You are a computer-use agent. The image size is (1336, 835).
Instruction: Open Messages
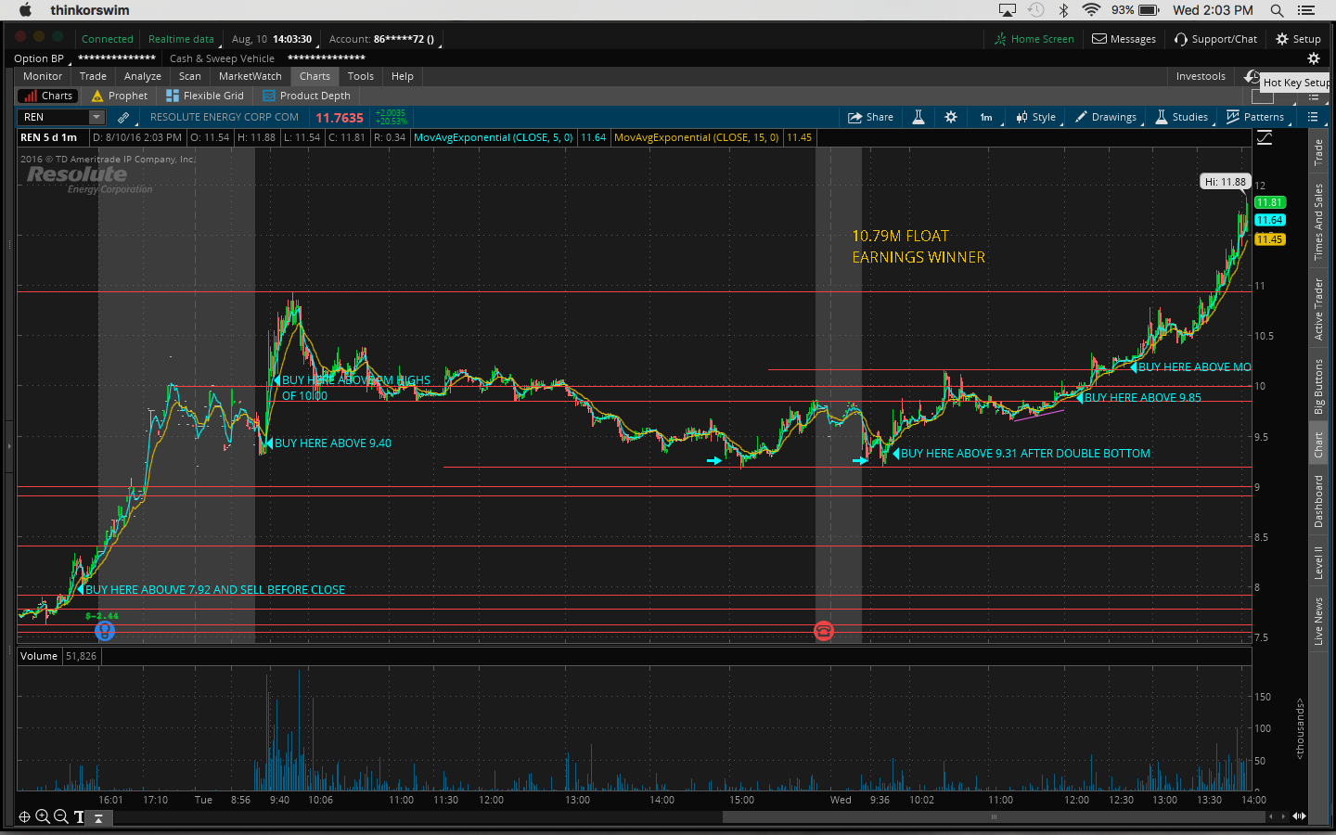[x=1124, y=39]
